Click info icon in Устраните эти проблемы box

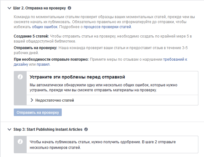pos(20,77)
